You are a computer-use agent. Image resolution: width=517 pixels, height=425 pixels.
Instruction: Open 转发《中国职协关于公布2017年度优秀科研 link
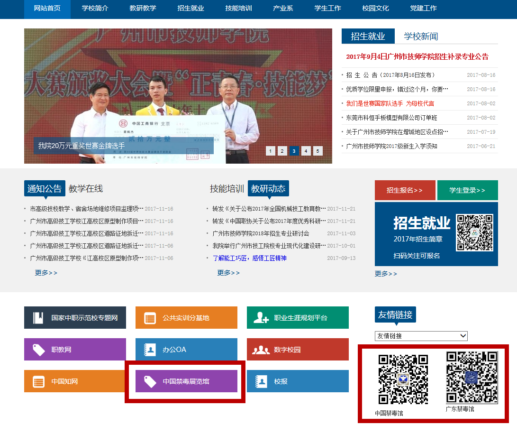(x=269, y=221)
